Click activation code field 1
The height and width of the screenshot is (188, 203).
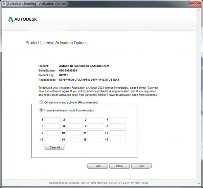[x=52, y=120]
